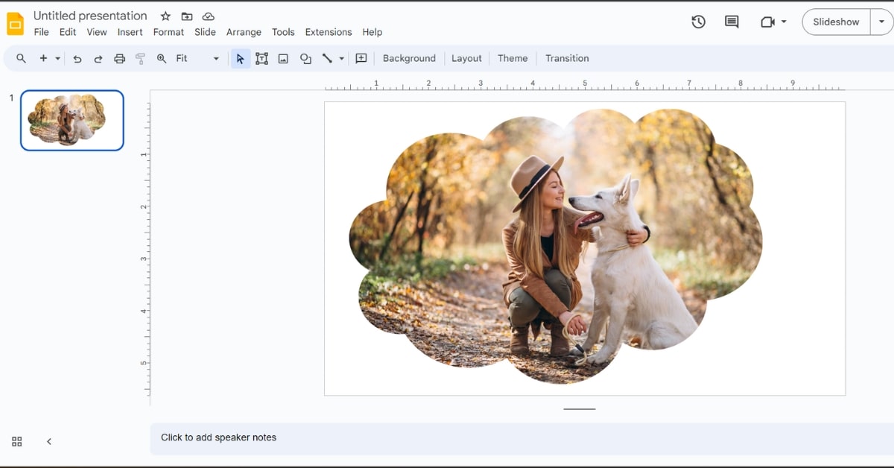Add a new slide plus button
The image size is (894, 468).
click(x=43, y=58)
